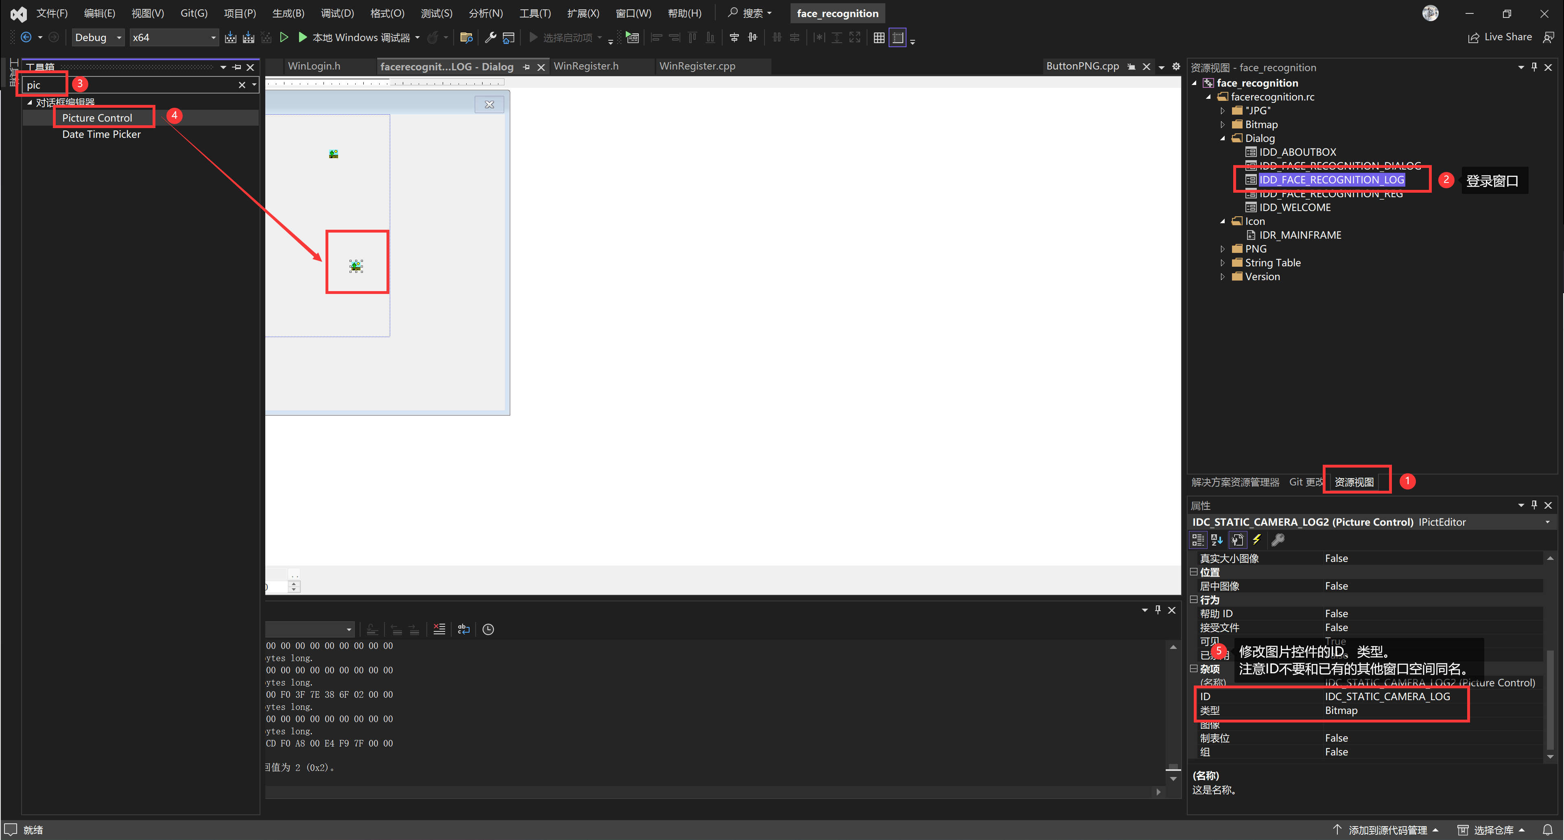The width and height of the screenshot is (1564, 840).
Task: Click the clear-all icon in output panel
Action: click(439, 629)
